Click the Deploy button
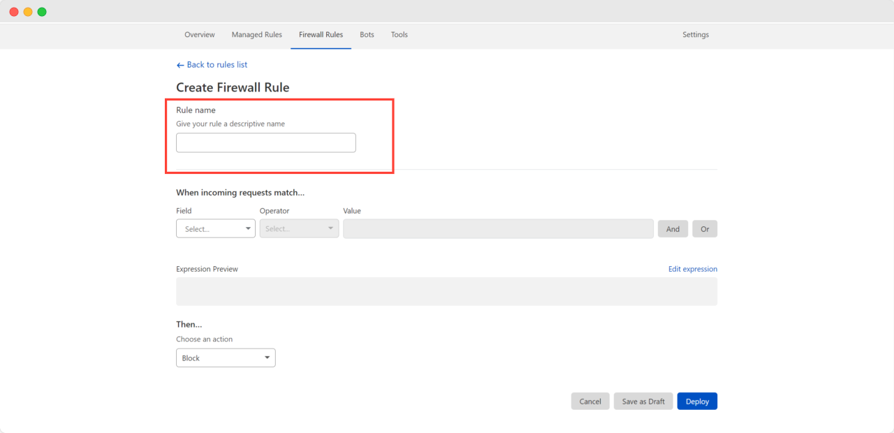Screen dimensions: 894x433 (697, 401)
